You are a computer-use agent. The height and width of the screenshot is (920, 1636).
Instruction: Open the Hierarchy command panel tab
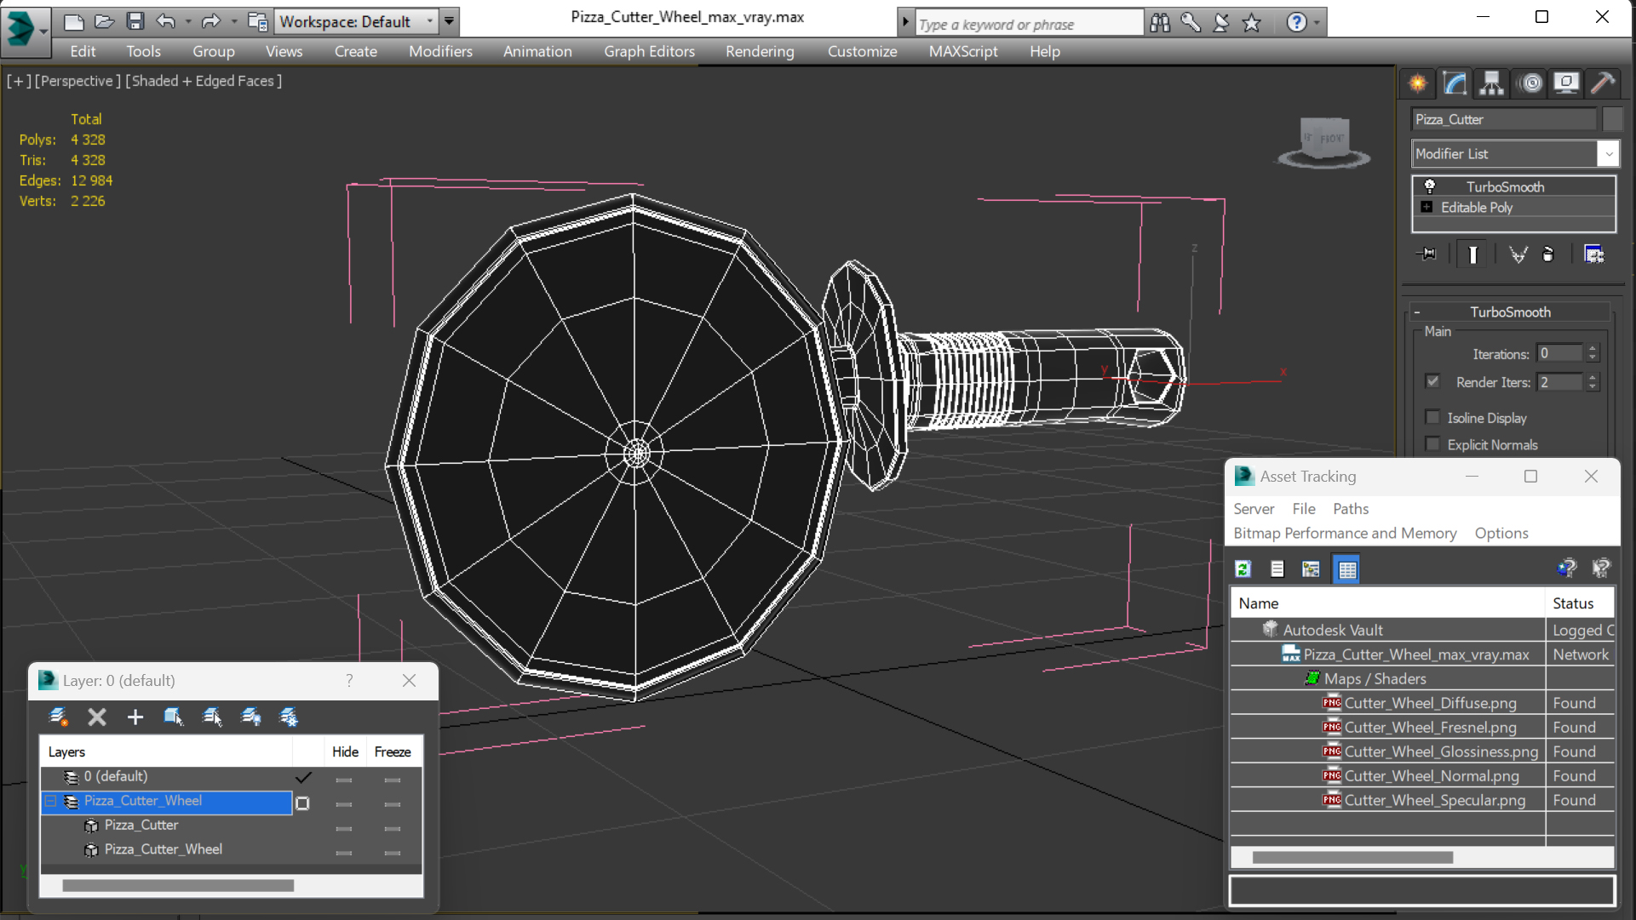coord(1491,83)
